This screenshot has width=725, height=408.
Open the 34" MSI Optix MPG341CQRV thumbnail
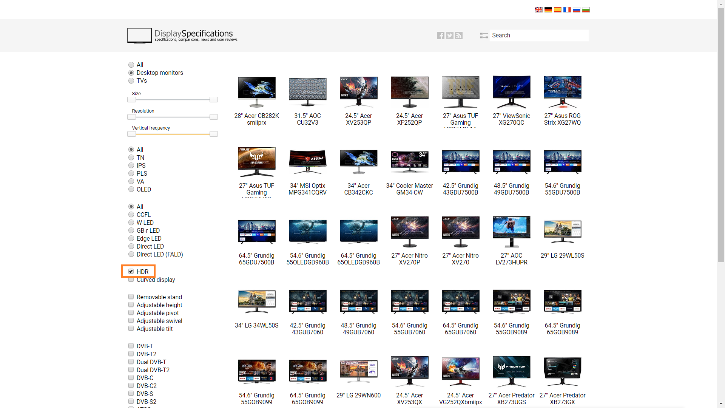coord(308,162)
